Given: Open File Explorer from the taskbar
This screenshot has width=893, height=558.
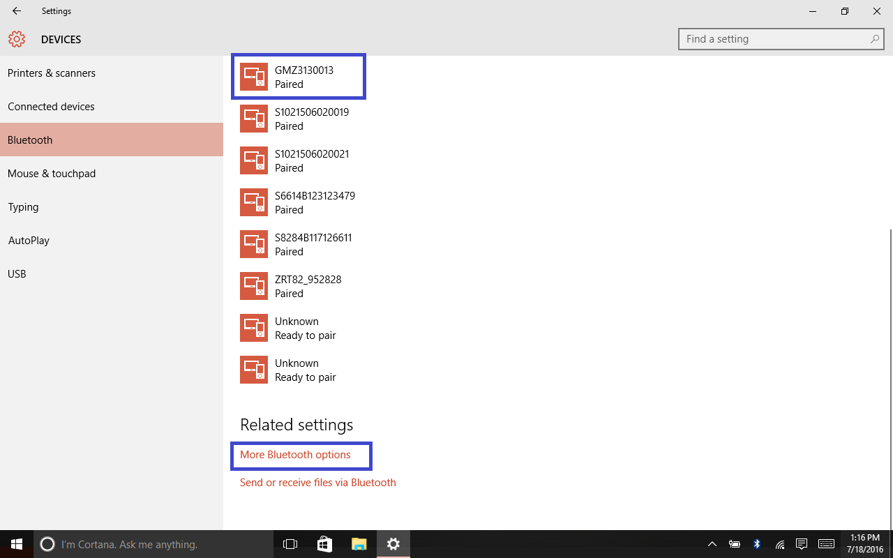Looking at the screenshot, I should click(x=359, y=544).
